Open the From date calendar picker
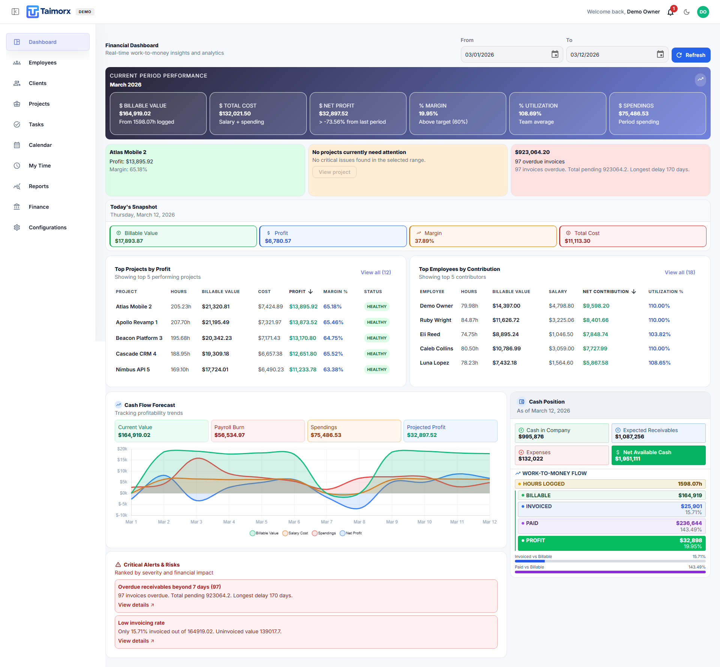The height and width of the screenshot is (667, 720). [x=555, y=54]
